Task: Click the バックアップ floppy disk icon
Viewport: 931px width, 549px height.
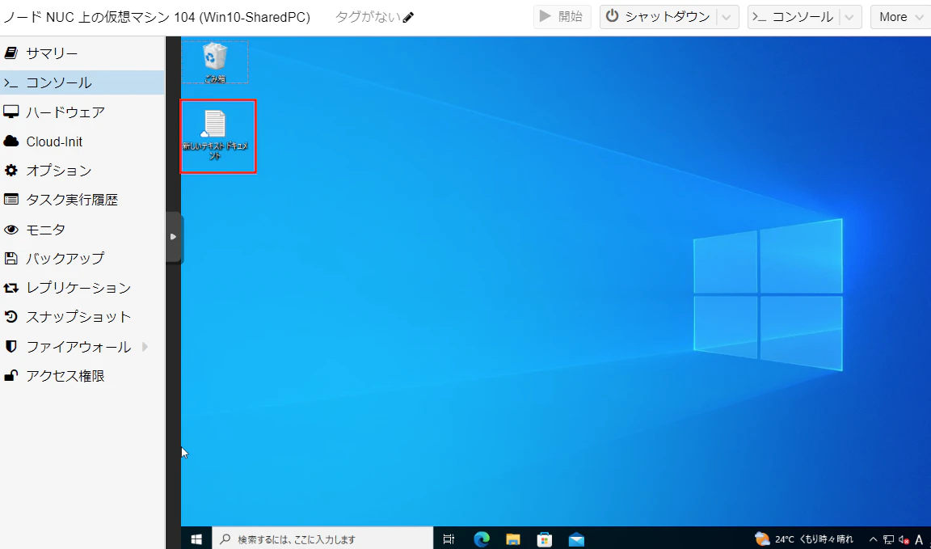Action: coord(11,259)
